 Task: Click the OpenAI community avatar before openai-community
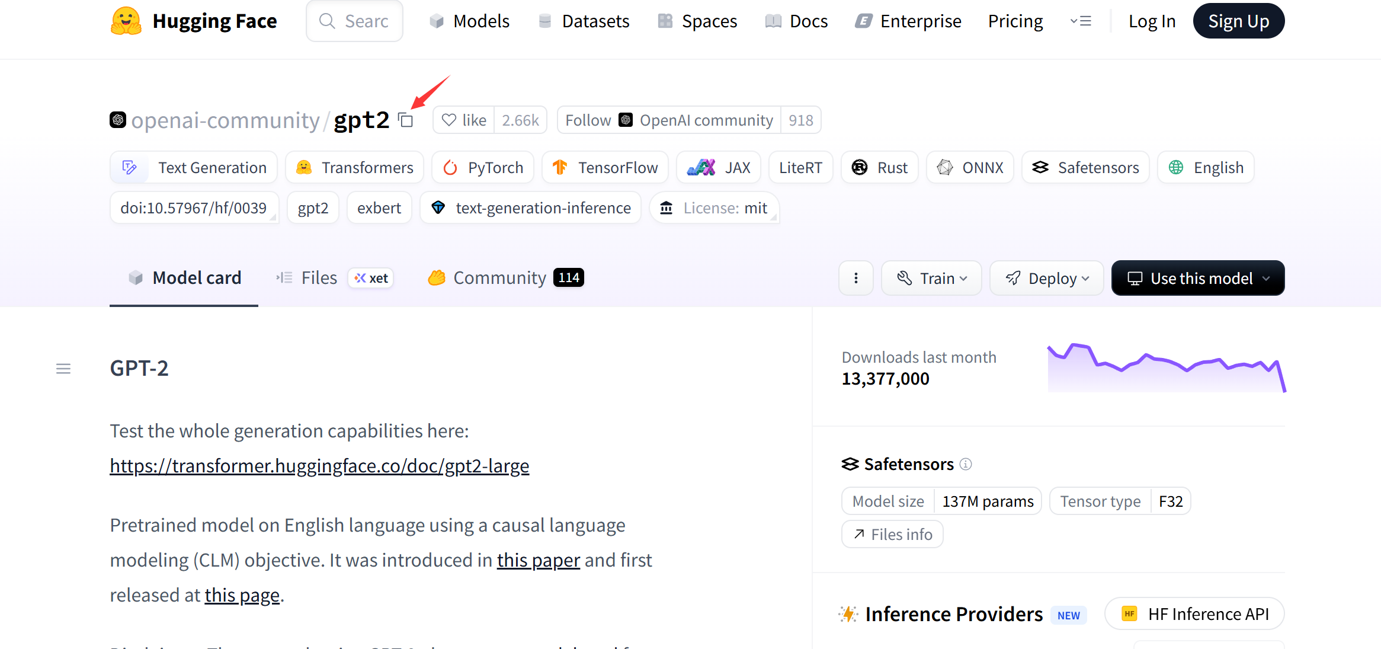(x=118, y=120)
